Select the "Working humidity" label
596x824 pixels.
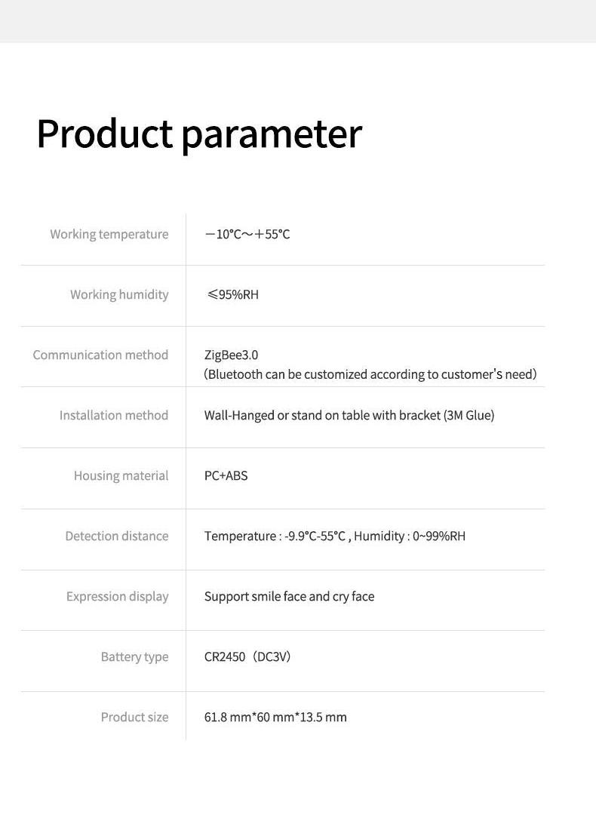(x=119, y=294)
